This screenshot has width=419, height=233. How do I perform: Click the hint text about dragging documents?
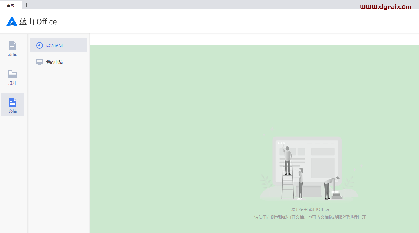tap(310, 217)
